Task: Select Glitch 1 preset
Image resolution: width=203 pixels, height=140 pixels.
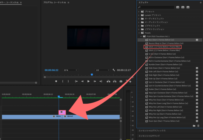Action: (164, 47)
